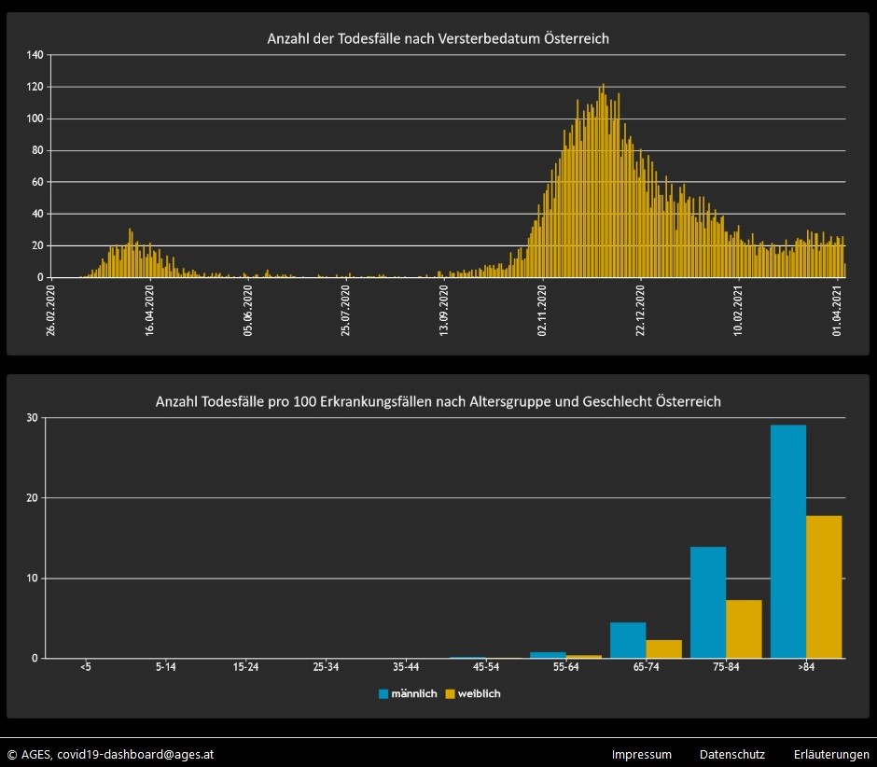Click the blue männlich bar for 75-84
The width and height of the screenshot is (877, 767).
(x=708, y=603)
